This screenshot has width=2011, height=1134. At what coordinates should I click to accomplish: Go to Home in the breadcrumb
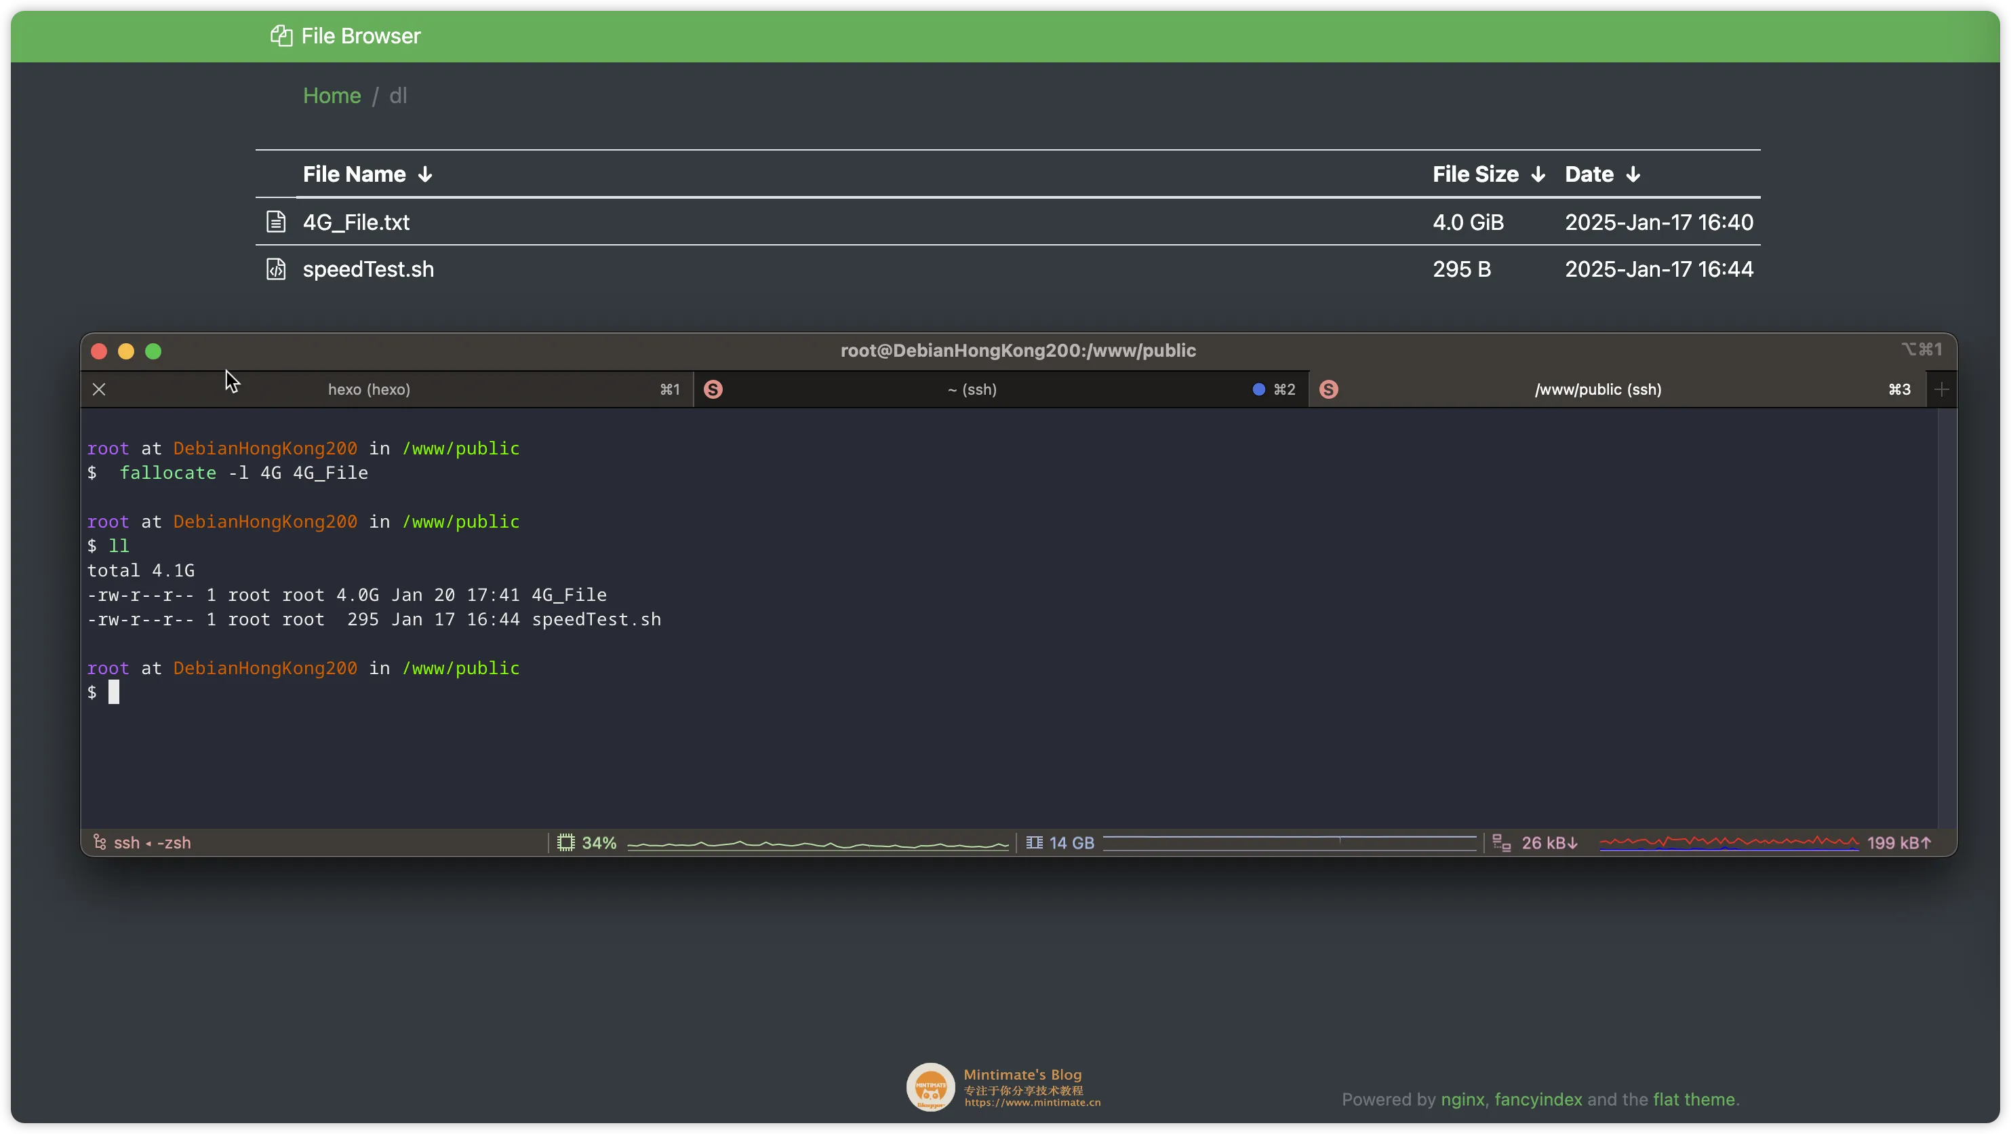[332, 96]
